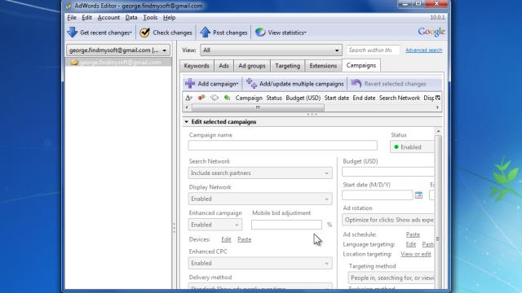Open the Status Enabled dropdown
This screenshot has width=522, height=293.
412,146
